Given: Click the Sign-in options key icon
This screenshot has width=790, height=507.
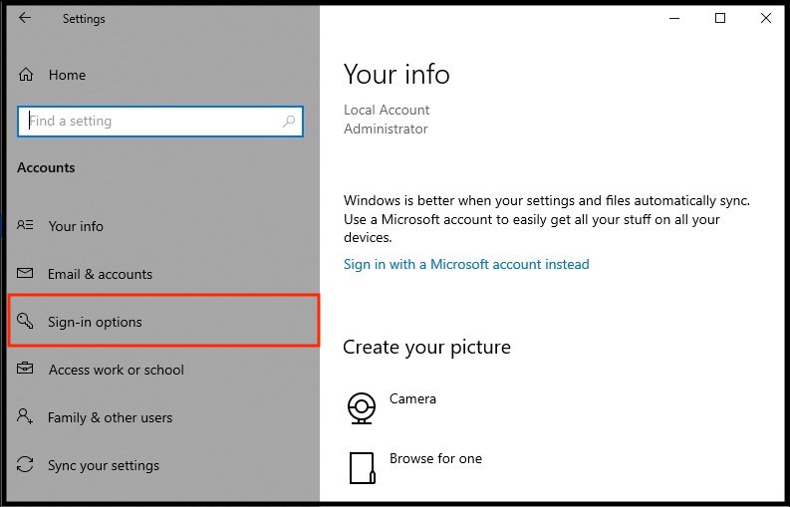Looking at the screenshot, I should 25,321.
